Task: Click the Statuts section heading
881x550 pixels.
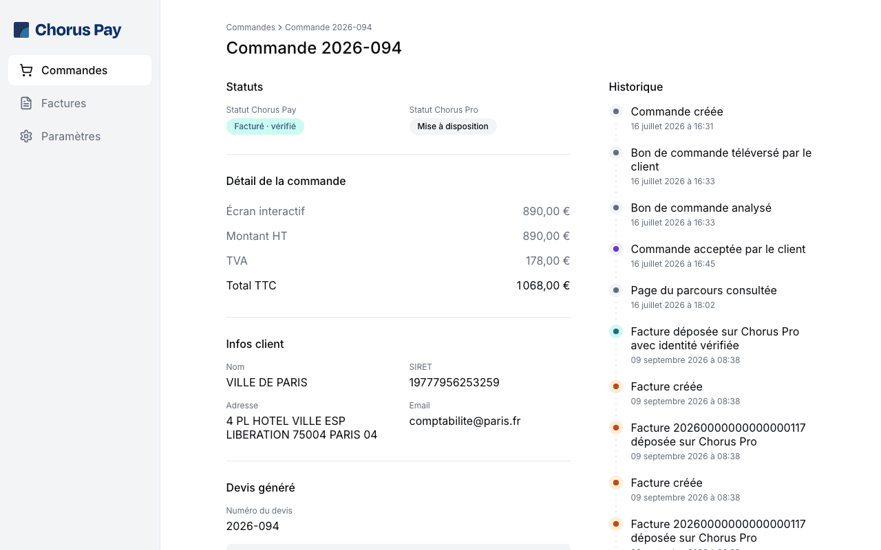Action: tap(245, 87)
